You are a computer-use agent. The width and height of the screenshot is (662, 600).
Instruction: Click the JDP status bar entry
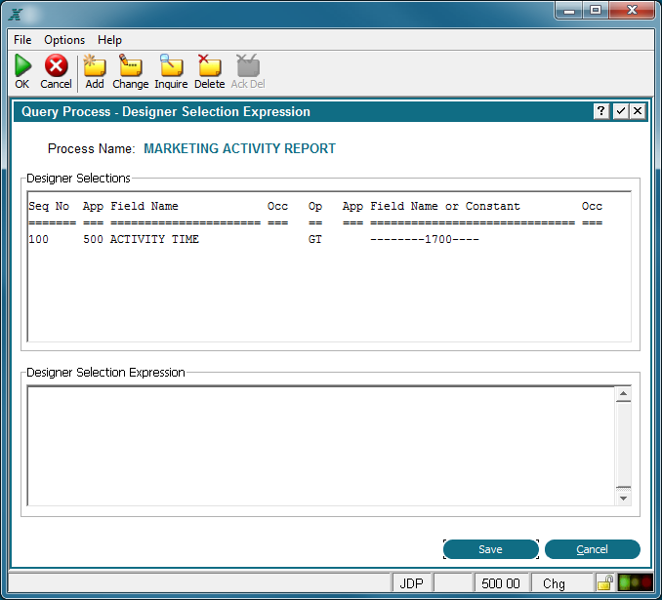(411, 583)
